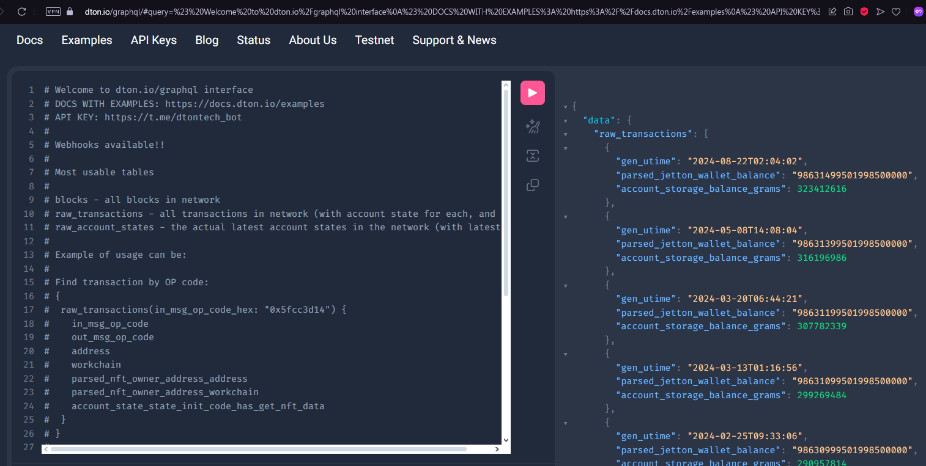This screenshot has height=466, width=926.
Task: Copy the query using the copy icon
Action: (x=533, y=185)
